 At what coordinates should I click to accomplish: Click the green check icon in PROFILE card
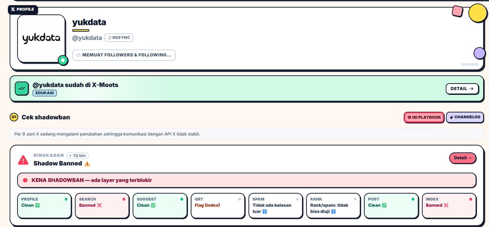pos(37,205)
